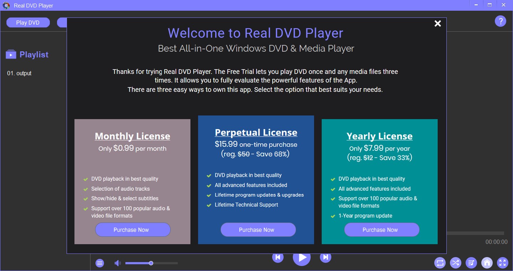Open the Yearly License heading link
The image size is (513, 271).
pos(379,136)
